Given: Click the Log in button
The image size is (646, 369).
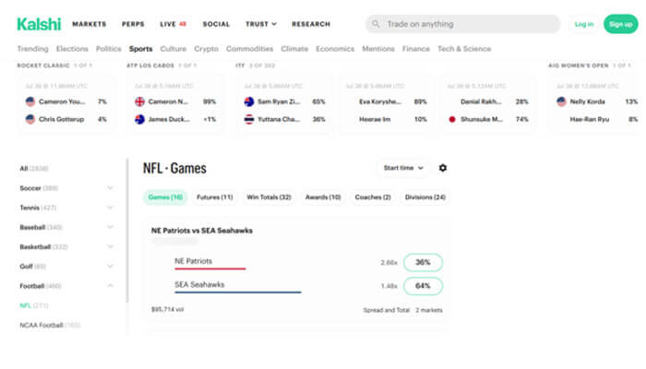Looking at the screenshot, I should tap(584, 24).
